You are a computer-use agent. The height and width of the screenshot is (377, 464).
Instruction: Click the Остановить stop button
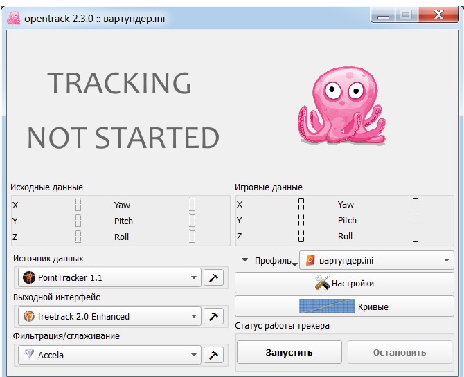(400, 353)
